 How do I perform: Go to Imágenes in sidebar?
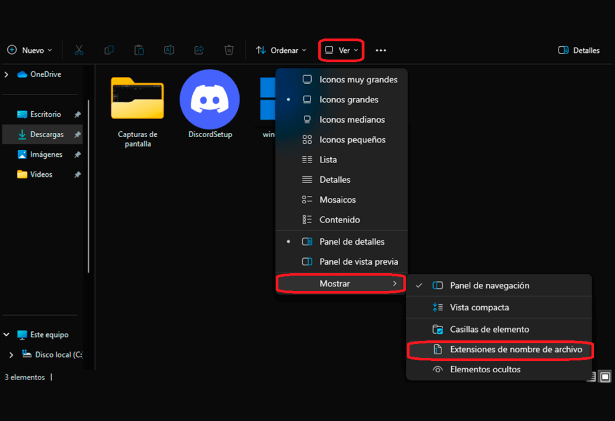(x=40, y=155)
